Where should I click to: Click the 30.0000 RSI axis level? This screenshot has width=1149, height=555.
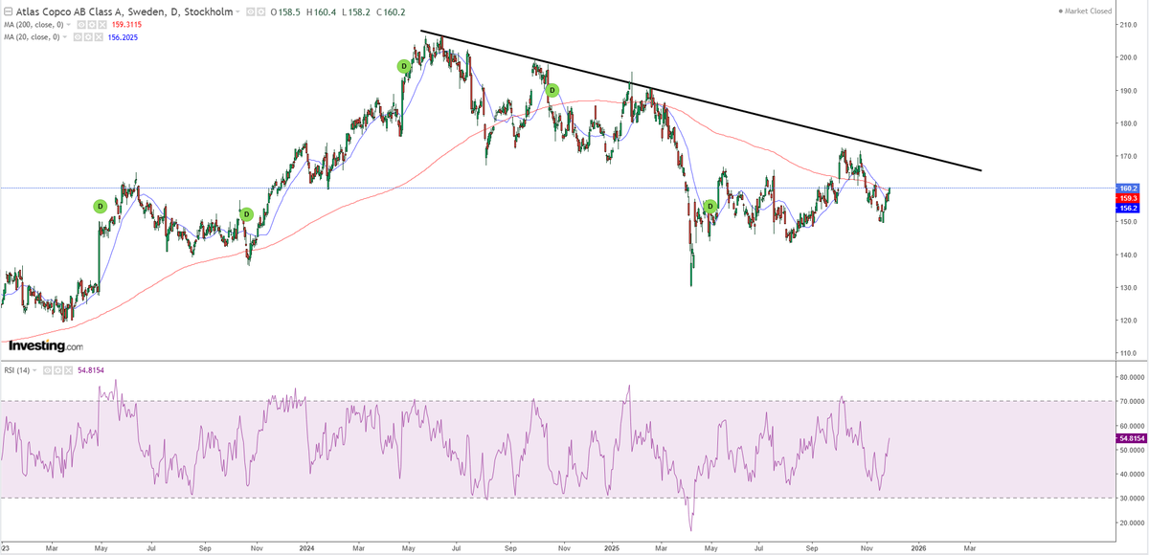pyautogui.click(x=1130, y=499)
